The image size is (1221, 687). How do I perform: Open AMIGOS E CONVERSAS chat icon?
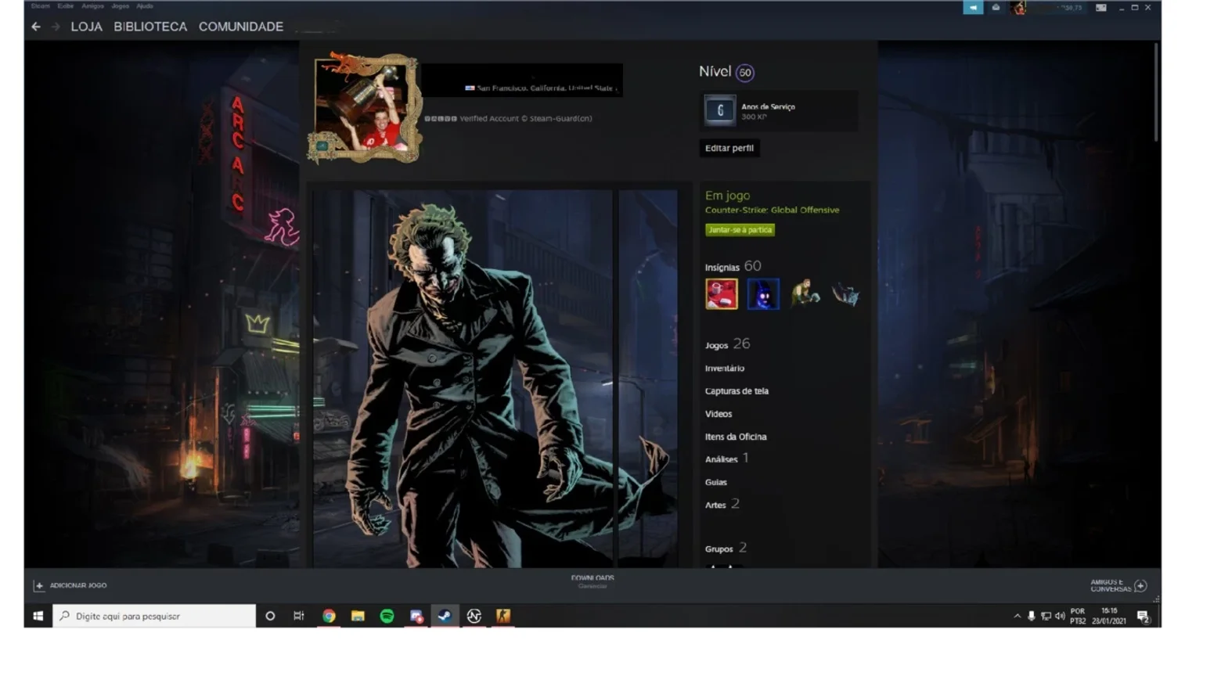point(1140,585)
